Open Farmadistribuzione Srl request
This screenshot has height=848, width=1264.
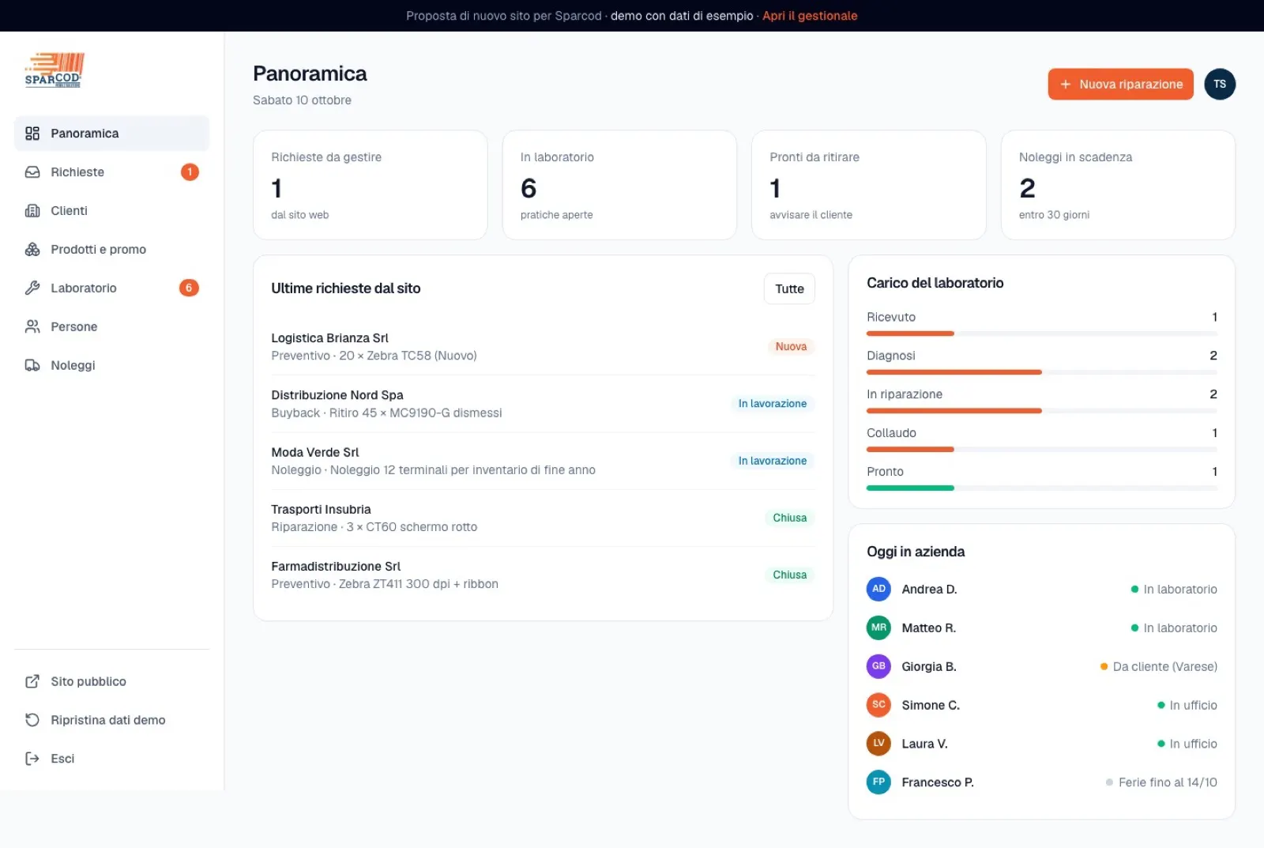543,575
